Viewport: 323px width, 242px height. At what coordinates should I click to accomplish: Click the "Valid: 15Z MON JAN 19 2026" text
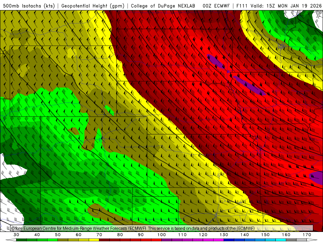286,6
